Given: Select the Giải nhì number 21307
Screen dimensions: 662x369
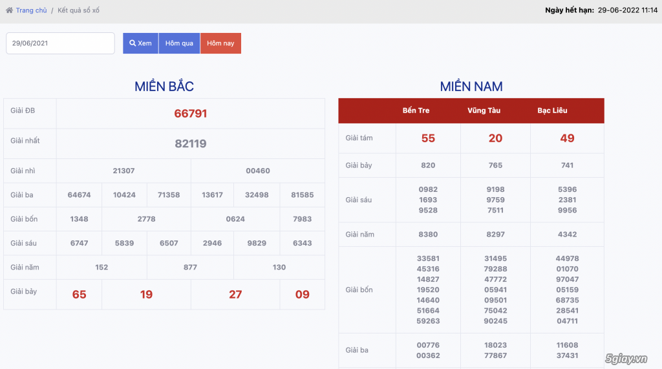Looking at the screenshot, I should 123,171.
